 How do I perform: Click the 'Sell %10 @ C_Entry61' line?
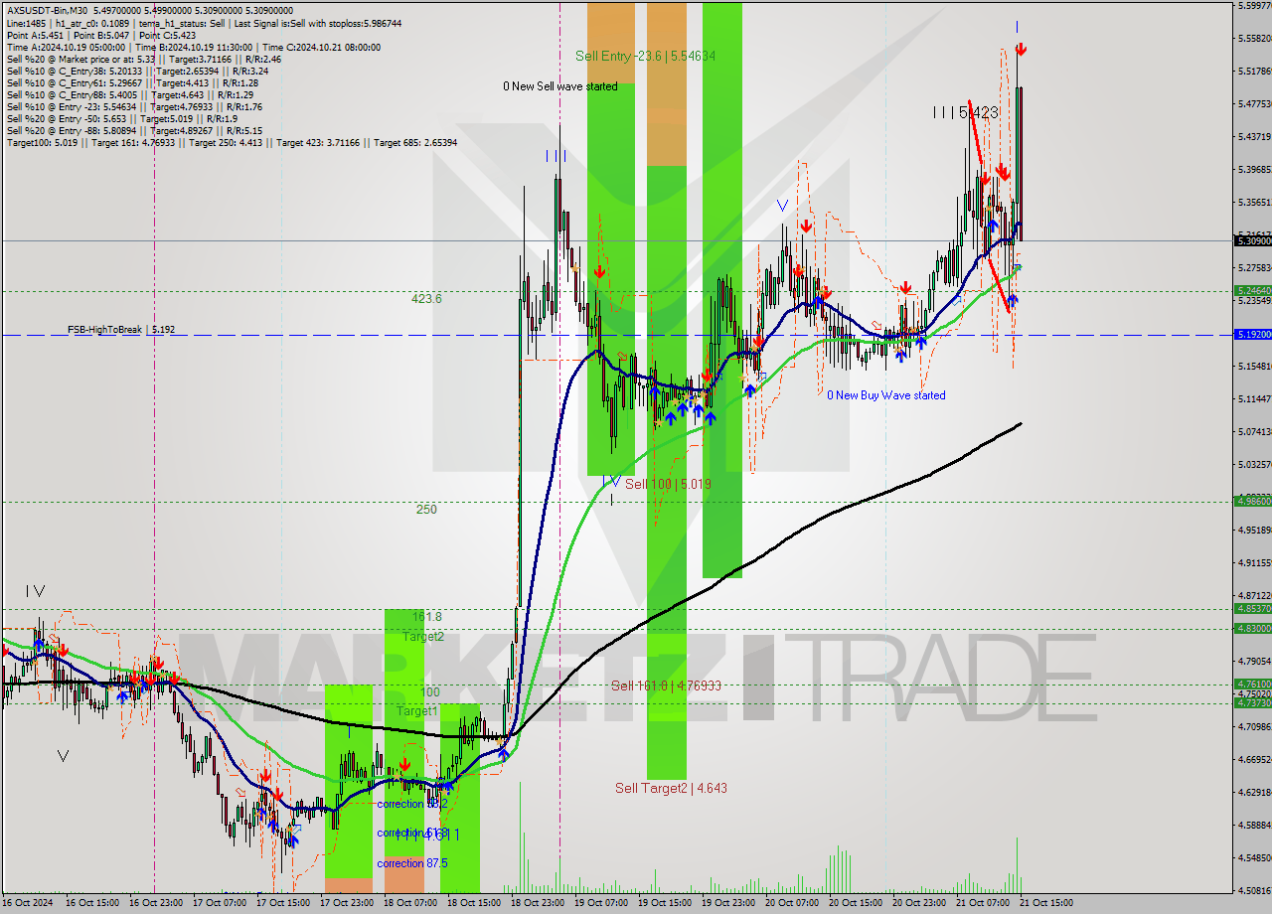coord(131,82)
